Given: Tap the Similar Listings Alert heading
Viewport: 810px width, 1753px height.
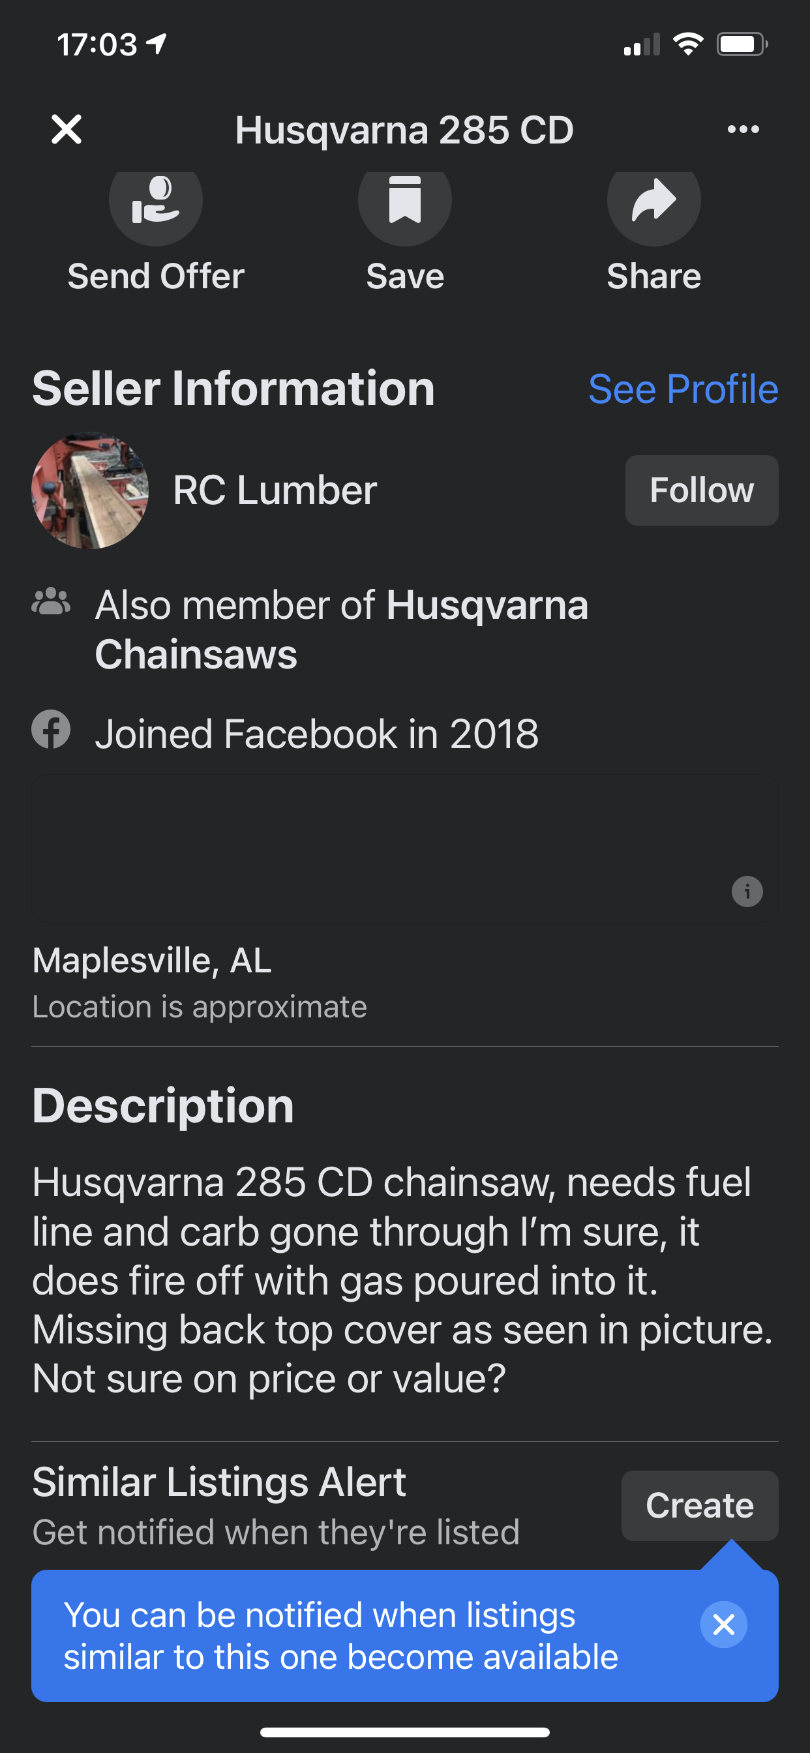Looking at the screenshot, I should click(219, 1482).
